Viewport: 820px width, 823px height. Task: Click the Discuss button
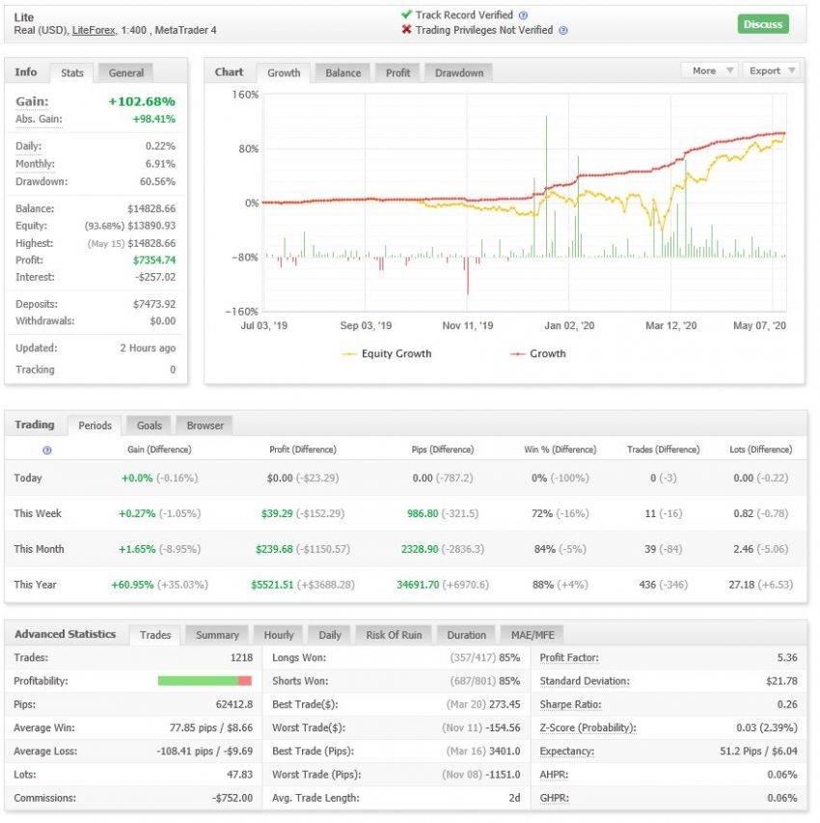pyautogui.click(x=763, y=23)
